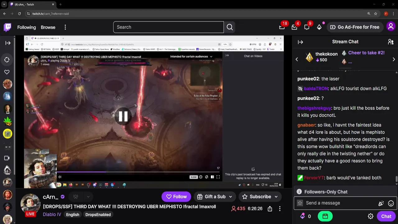Screen dimensions: 398x224
Task: Toggle the dimmed guest-star icon beside cArn_
Action: tap(76, 197)
